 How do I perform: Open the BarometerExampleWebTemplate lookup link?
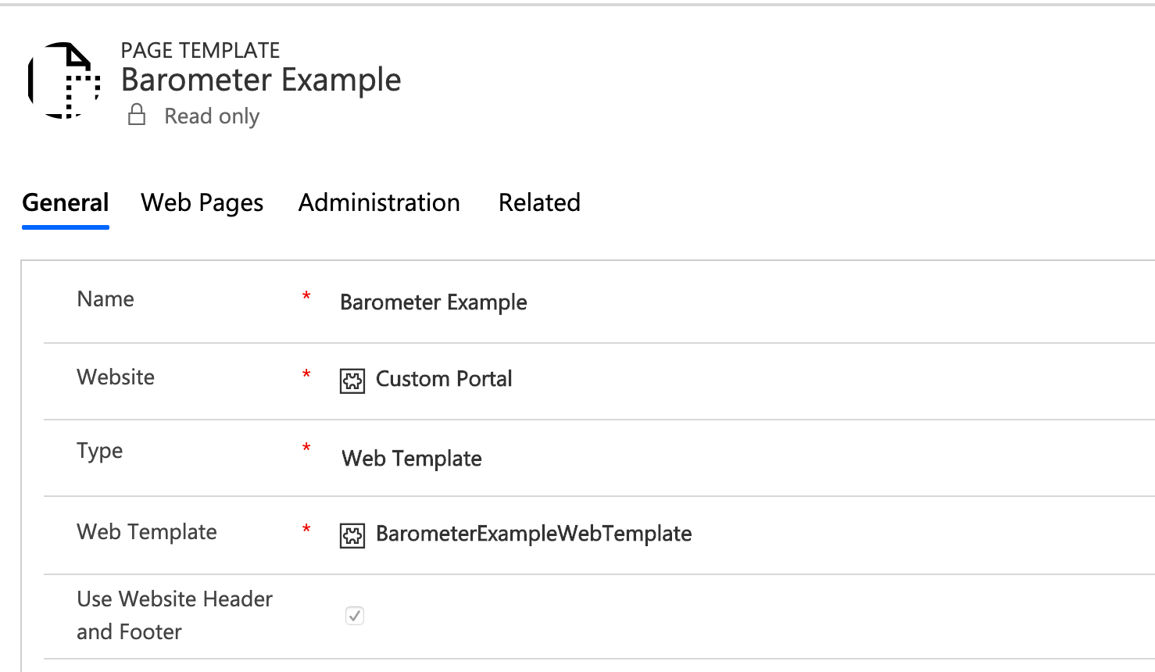(534, 534)
